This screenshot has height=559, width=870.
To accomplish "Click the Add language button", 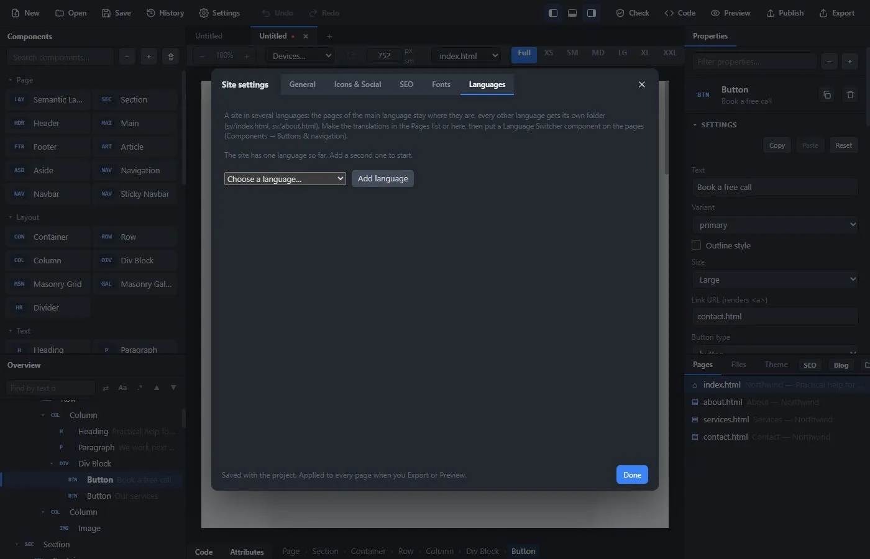I will (383, 178).
